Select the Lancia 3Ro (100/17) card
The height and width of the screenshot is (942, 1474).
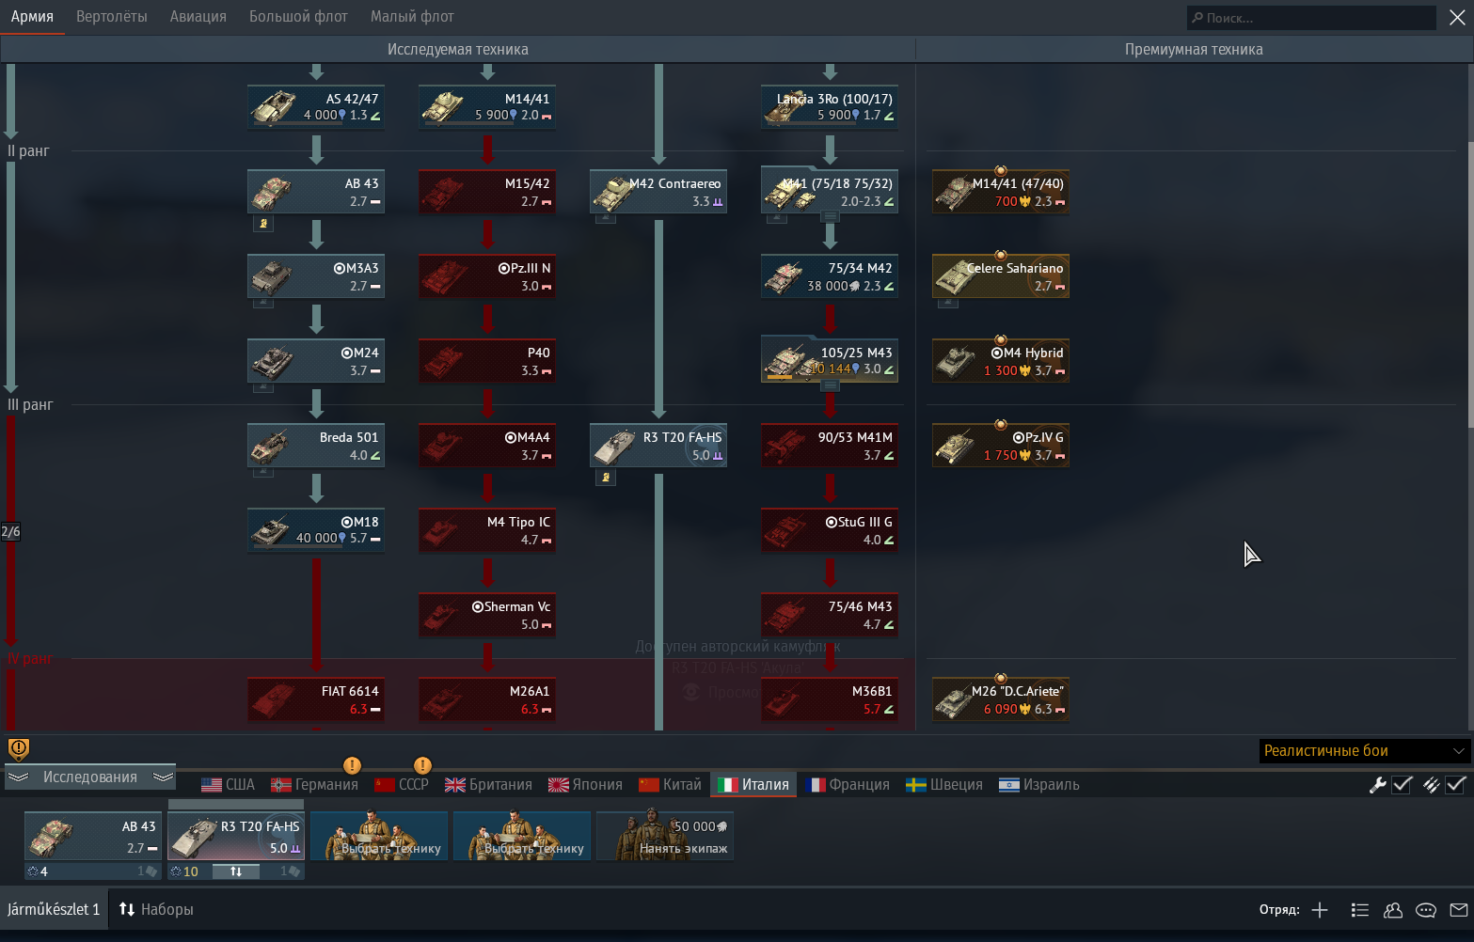[830, 107]
